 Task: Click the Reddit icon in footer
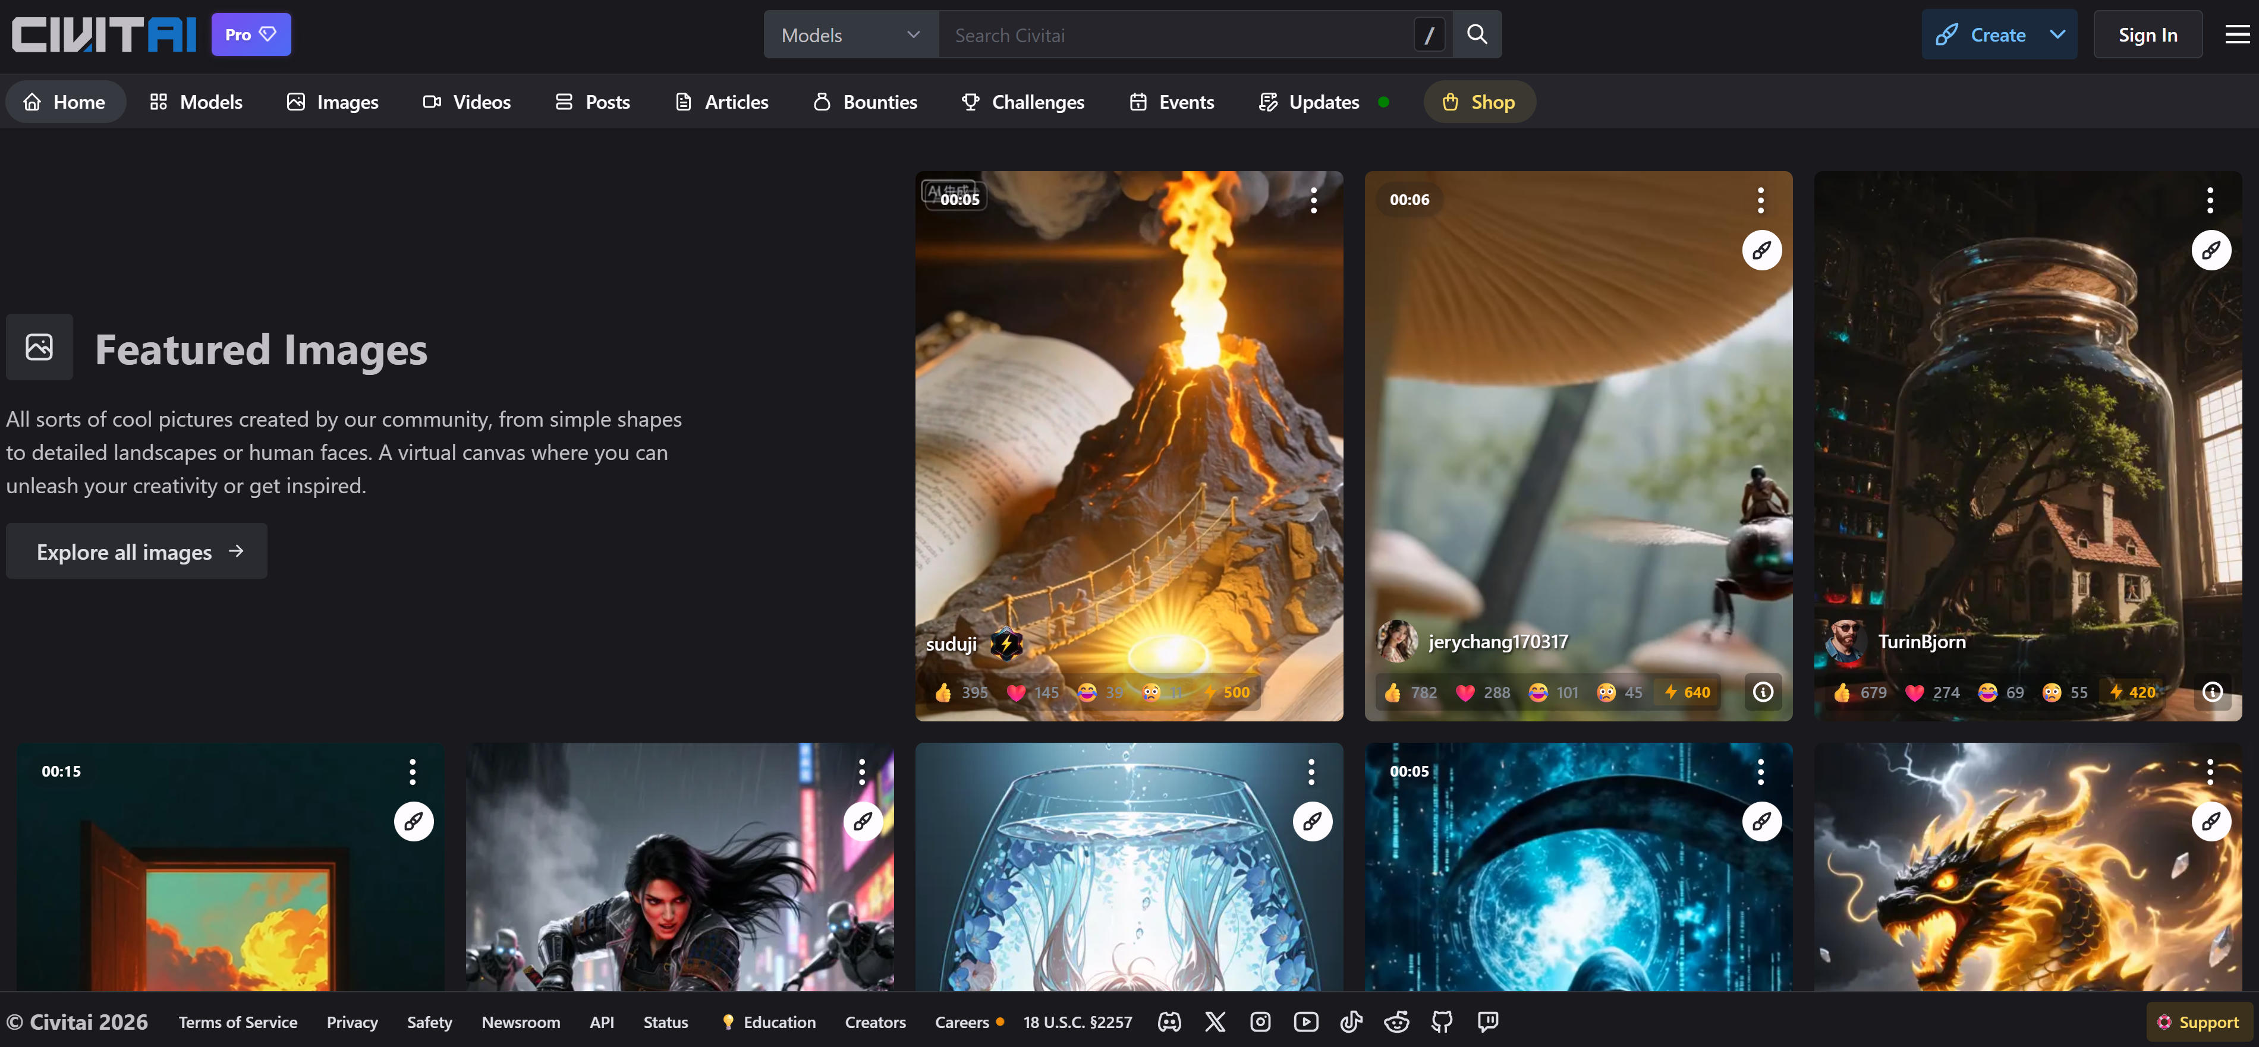tap(1396, 1021)
